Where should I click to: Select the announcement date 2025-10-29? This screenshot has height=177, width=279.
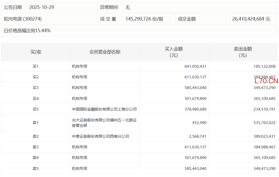tap(42, 7)
